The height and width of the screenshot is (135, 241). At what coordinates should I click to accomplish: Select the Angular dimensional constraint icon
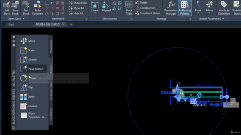114,8
